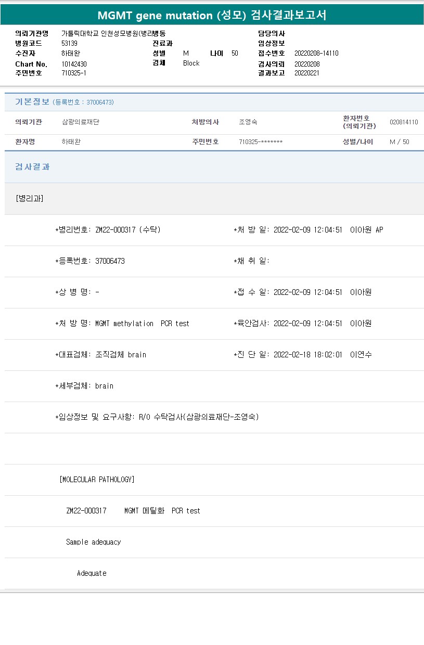Click the [MOLECULAR PATHOLOGY] heading
Viewport: 424px width, 645px height.
(x=97, y=480)
